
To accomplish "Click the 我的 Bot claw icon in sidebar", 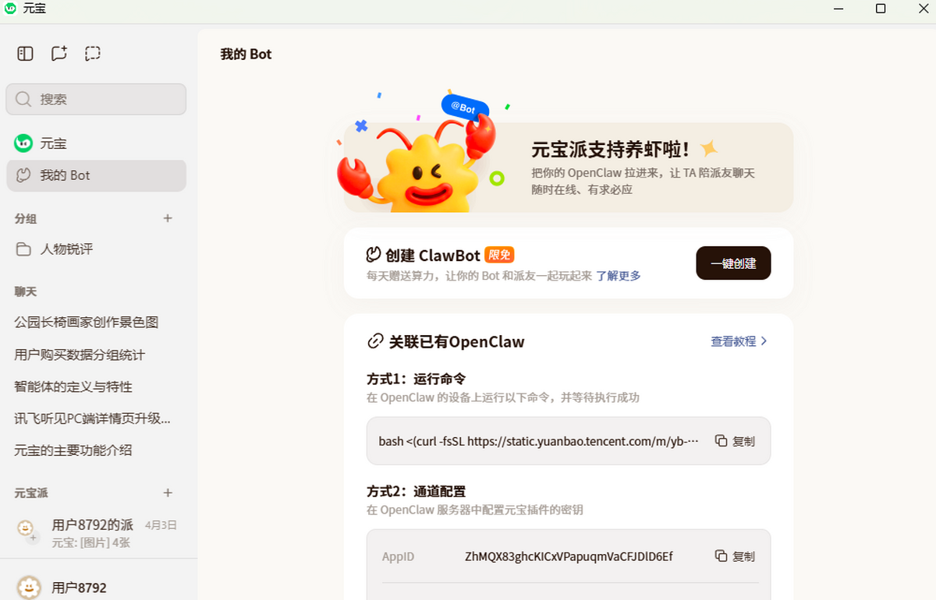I will pos(24,175).
